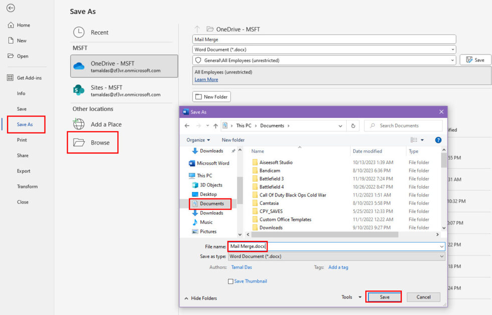Open the Save as type dropdown
492x315 pixels.
(336, 256)
